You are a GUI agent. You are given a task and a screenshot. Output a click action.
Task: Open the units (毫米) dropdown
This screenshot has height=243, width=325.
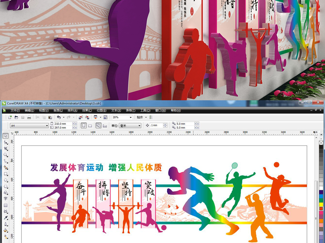(139, 126)
